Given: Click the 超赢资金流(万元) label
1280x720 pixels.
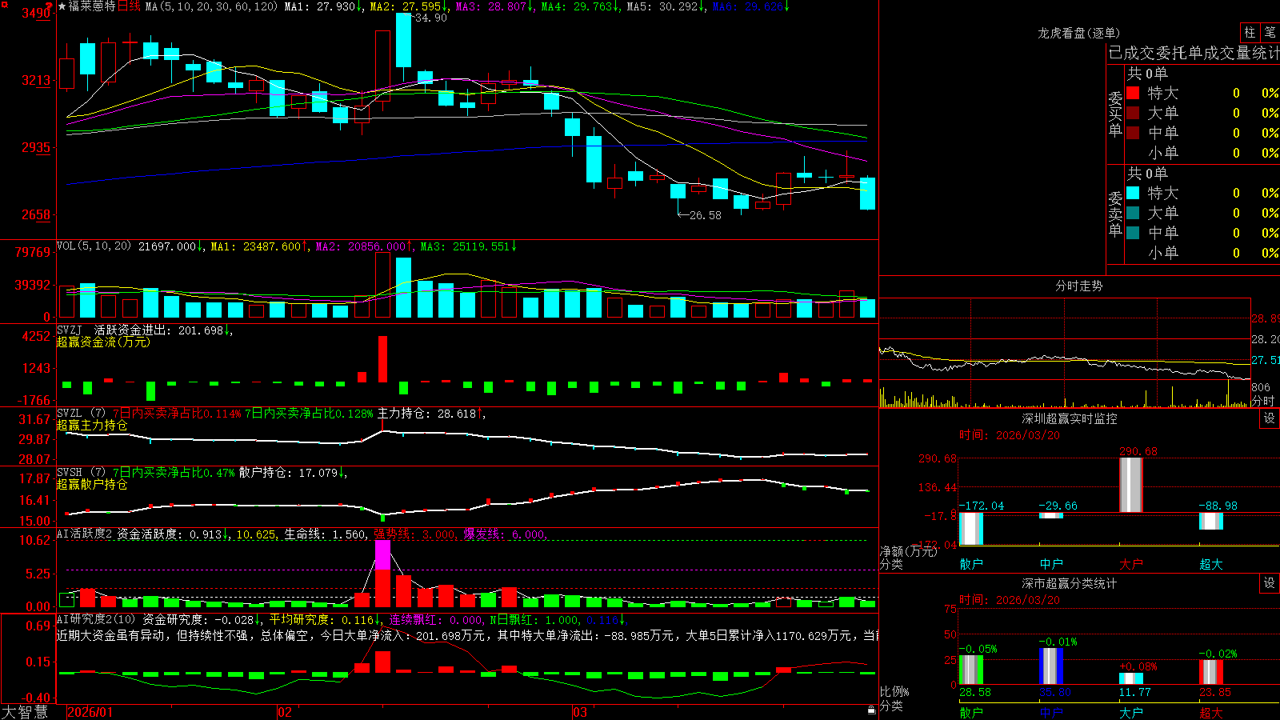Looking at the screenshot, I should [103, 342].
